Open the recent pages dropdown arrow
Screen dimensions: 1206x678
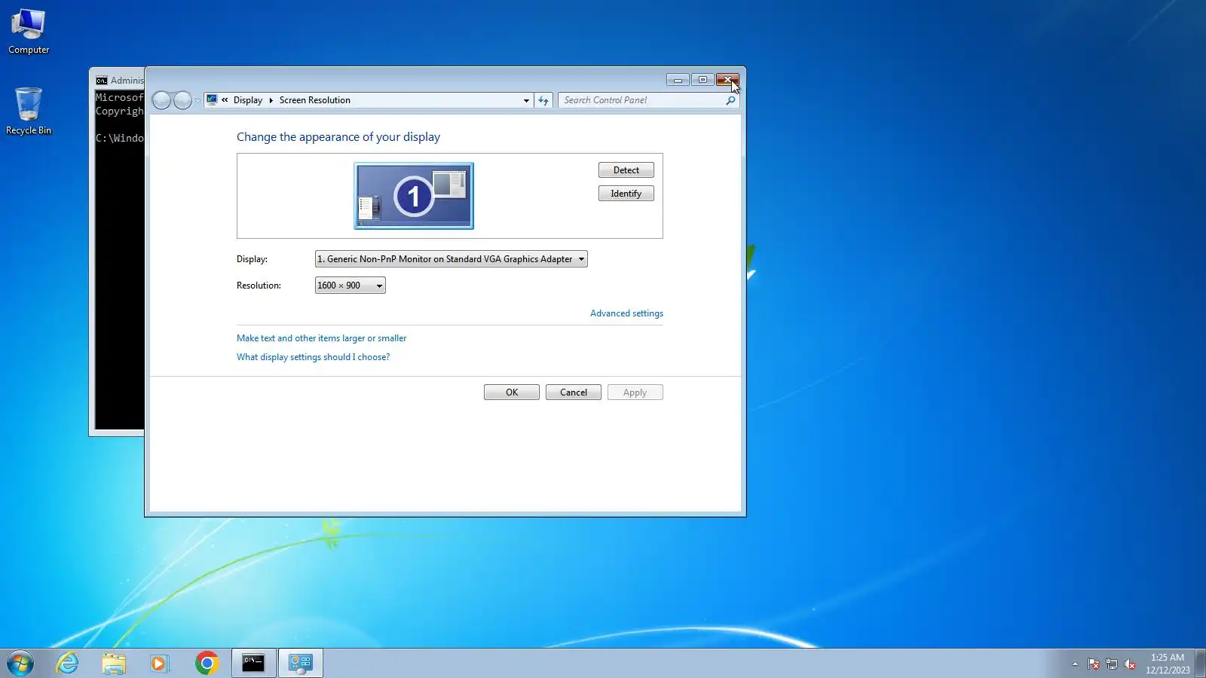pos(197,100)
